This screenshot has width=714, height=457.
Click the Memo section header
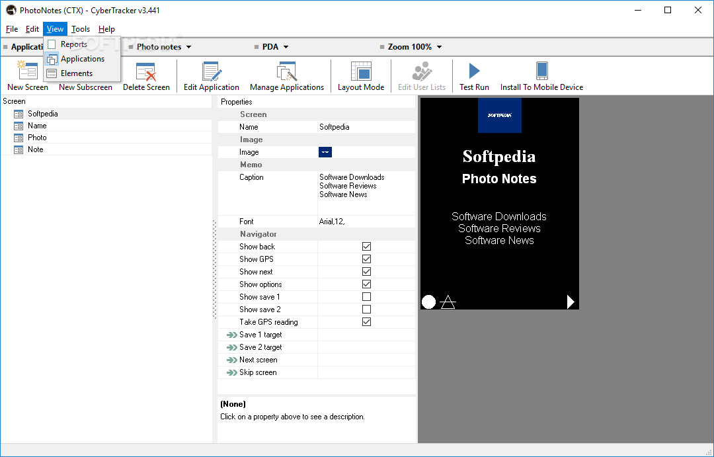pyautogui.click(x=317, y=165)
